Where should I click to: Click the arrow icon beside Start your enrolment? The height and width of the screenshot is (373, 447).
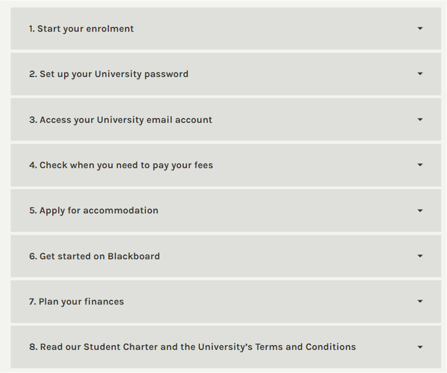click(x=420, y=29)
